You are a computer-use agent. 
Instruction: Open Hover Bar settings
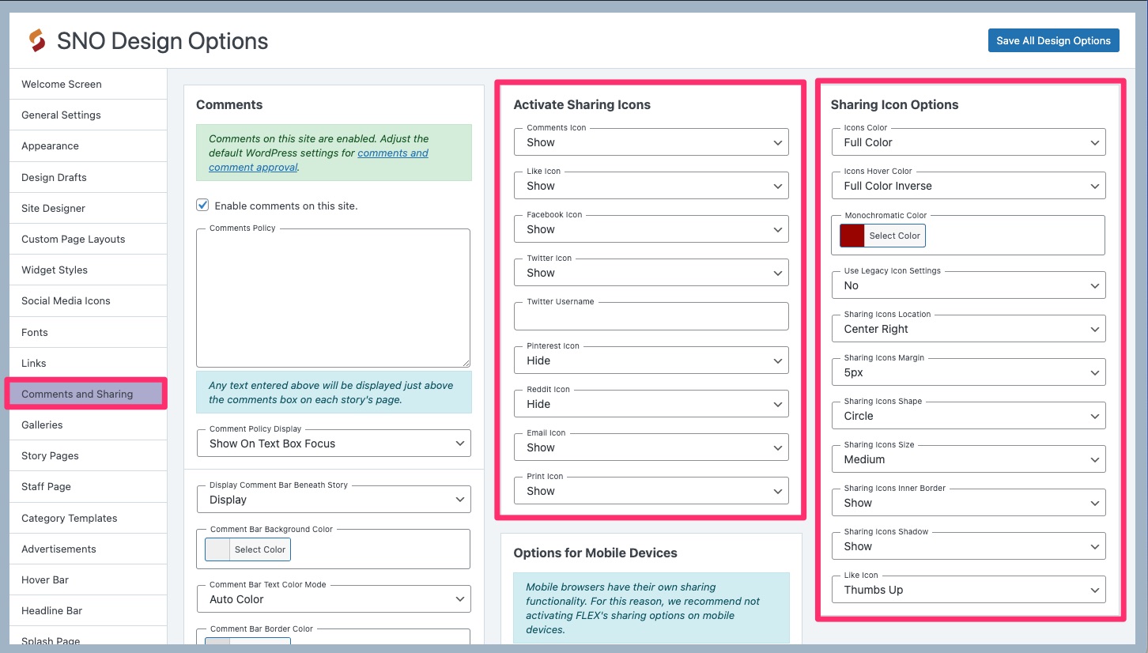coord(88,579)
